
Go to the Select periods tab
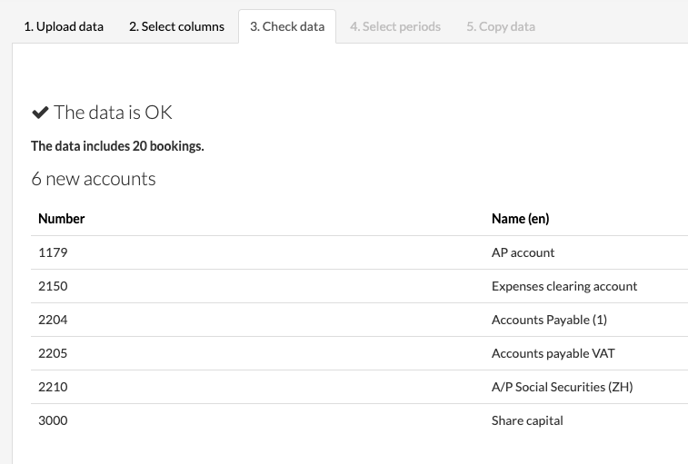pos(395,26)
